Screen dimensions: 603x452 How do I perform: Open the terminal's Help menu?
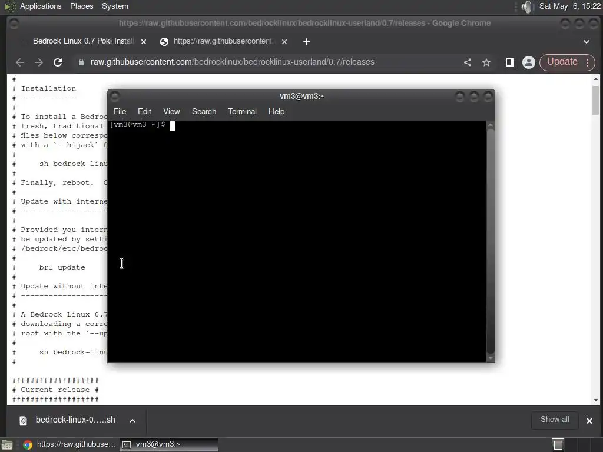point(276,111)
